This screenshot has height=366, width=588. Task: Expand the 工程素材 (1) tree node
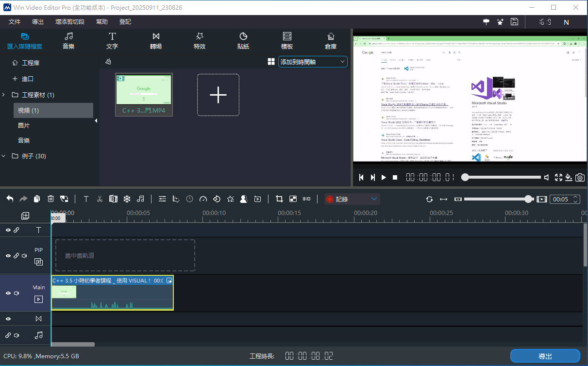4,95
